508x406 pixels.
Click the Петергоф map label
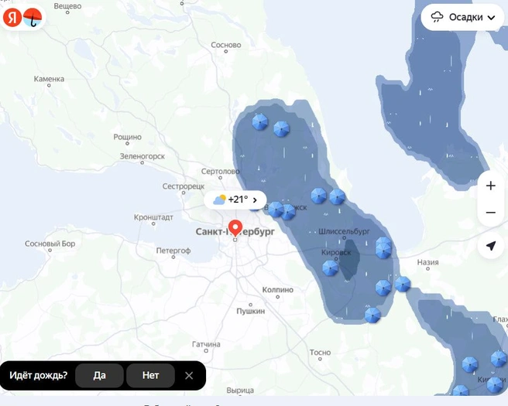coord(173,251)
